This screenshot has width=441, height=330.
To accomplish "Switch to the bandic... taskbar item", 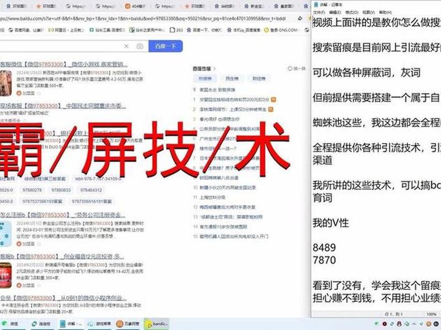I will tap(157, 324).
